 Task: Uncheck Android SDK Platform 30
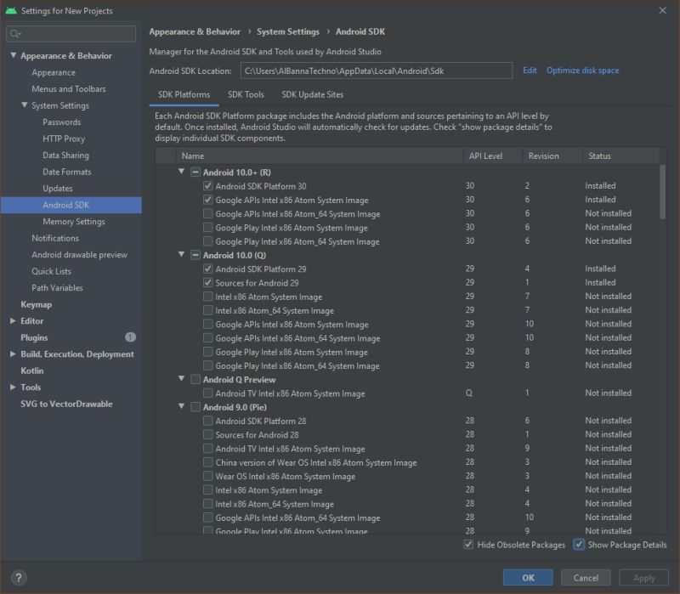tap(207, 186)
